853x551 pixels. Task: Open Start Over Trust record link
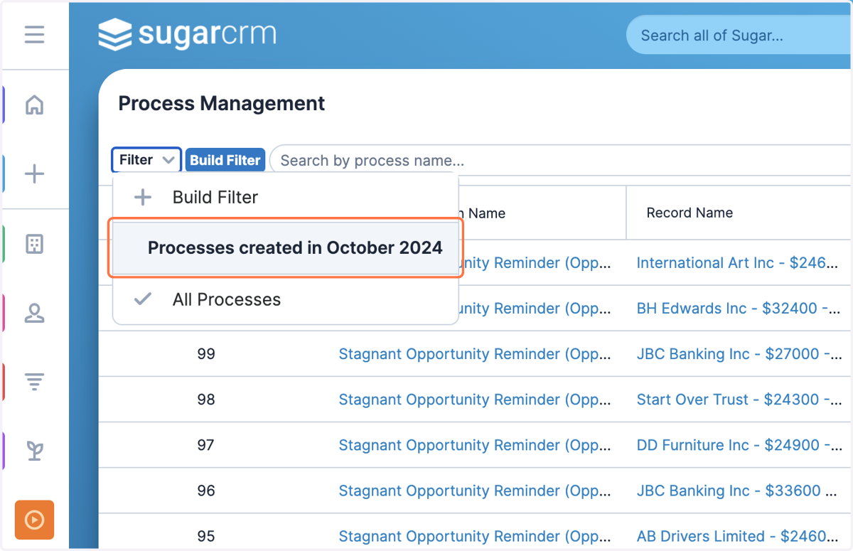tap(739, 400)
